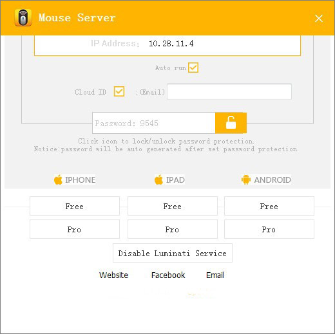Open the Website link

113,275
